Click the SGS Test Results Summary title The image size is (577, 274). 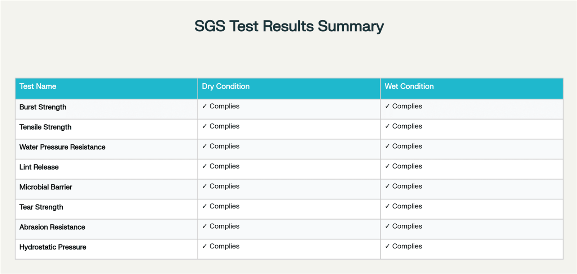coord(289,26)
